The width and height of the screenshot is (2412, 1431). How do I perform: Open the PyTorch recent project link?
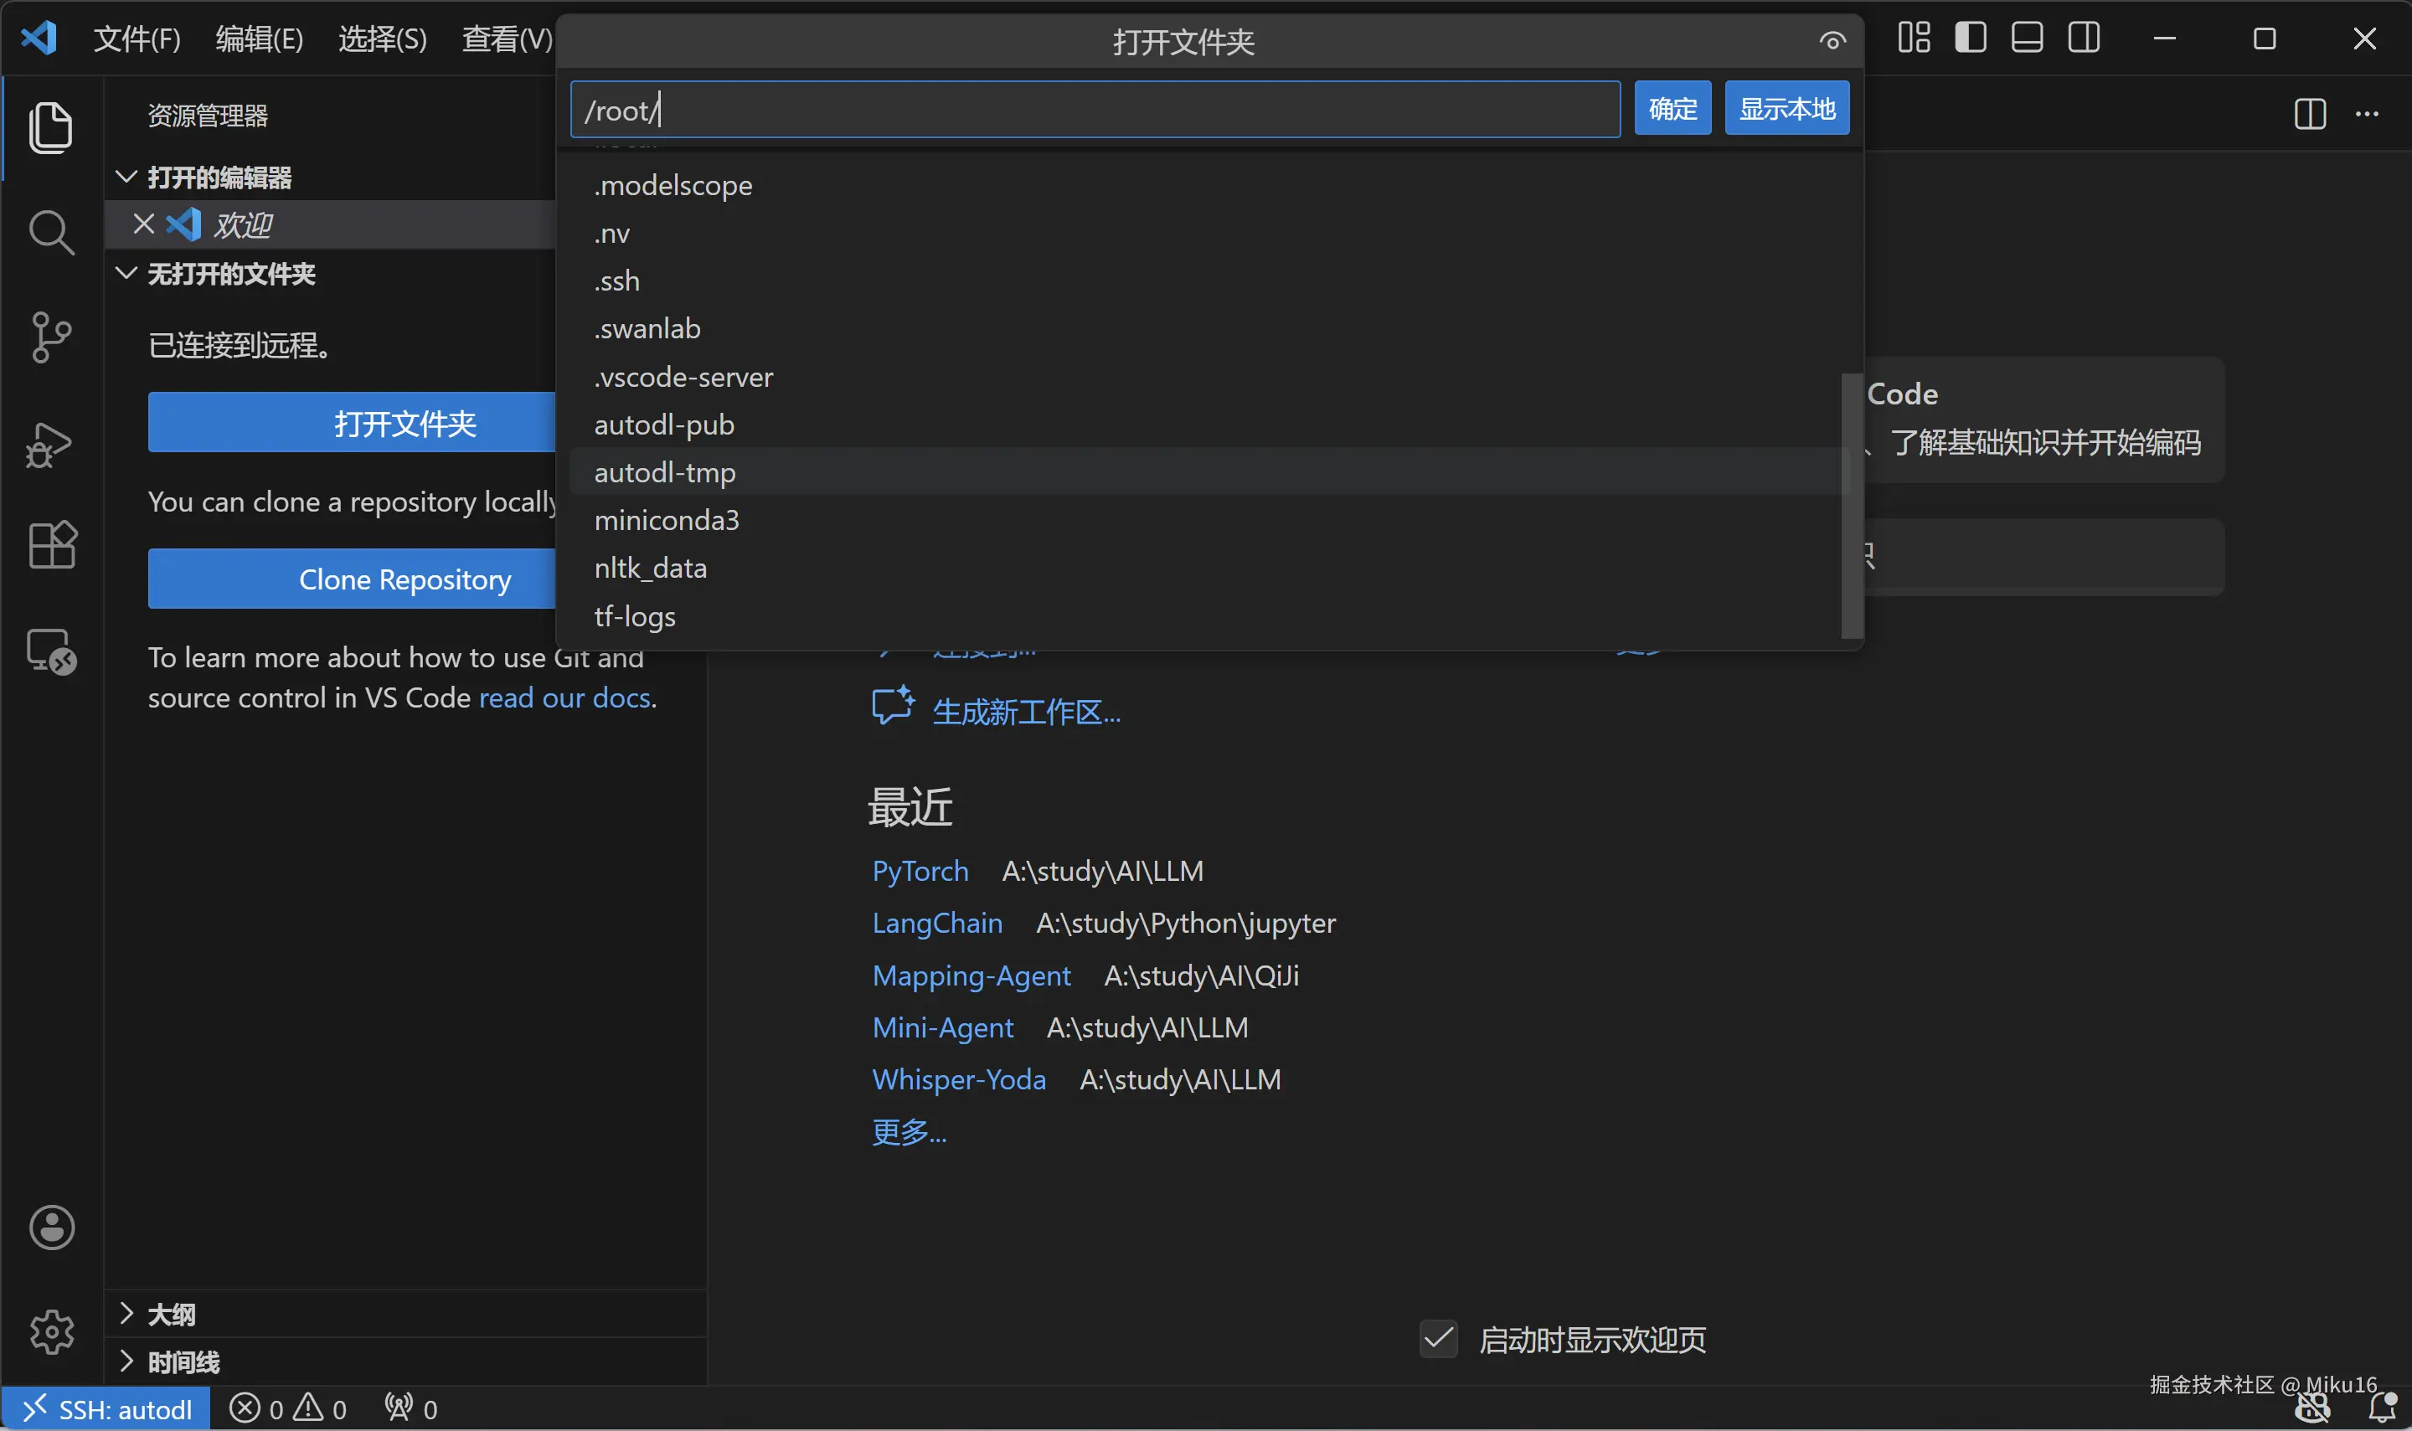point(919,871)
